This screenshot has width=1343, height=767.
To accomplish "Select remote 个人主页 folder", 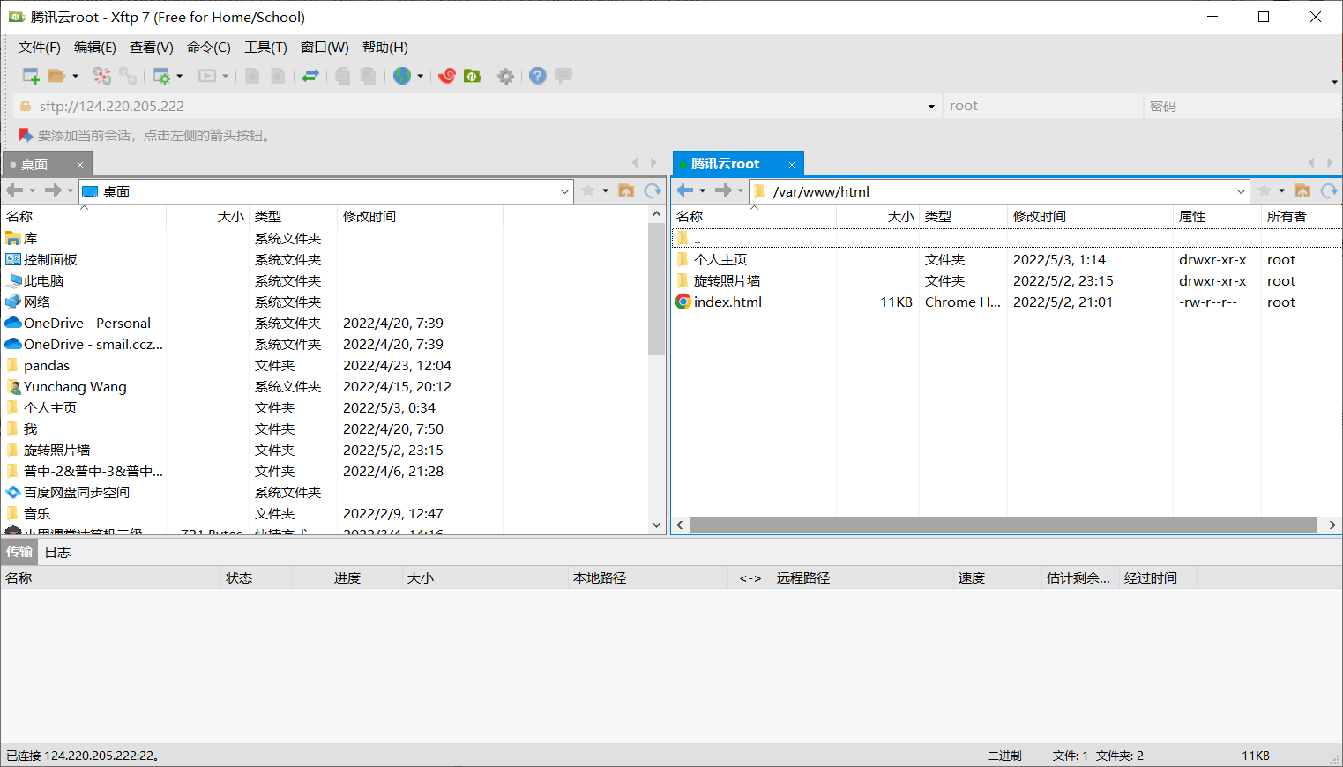I will click(720, 259).
